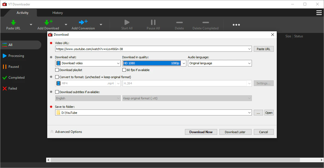Click the Paste URL green arrow icon
The height and width of the screenshot is (168, 324).
(13, 23)
